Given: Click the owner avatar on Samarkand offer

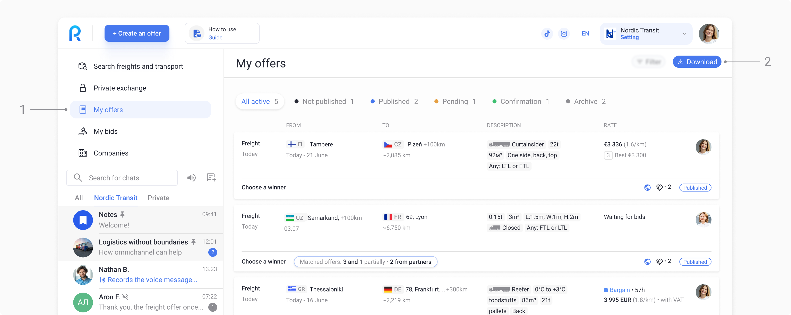Looking at the screenshot, I should tap(703, 220).
